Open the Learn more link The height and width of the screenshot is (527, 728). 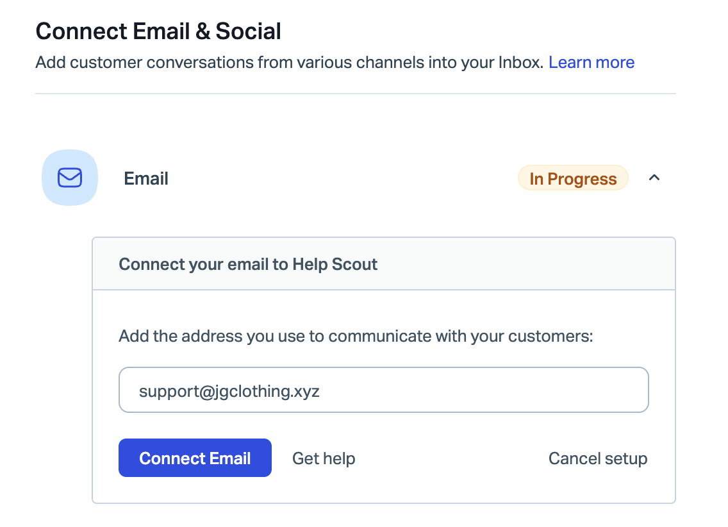point(591,63)
